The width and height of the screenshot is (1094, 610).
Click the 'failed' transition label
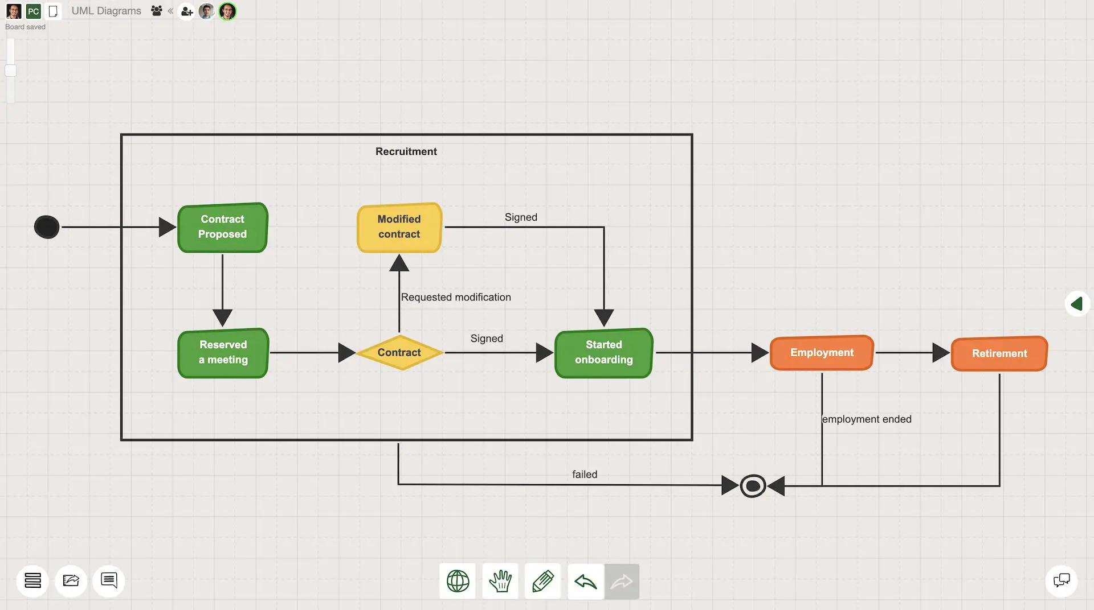(585, 475)
